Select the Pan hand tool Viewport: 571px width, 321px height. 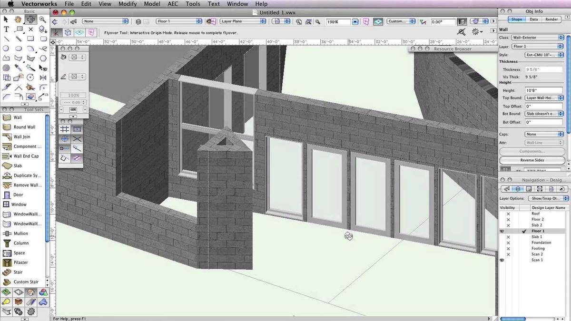coord(18,19)
